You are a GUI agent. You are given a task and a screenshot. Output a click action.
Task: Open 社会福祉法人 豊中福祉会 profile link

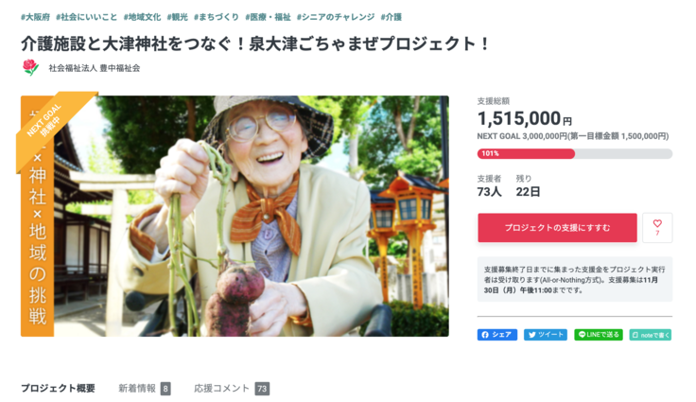[x=95, y=68]
